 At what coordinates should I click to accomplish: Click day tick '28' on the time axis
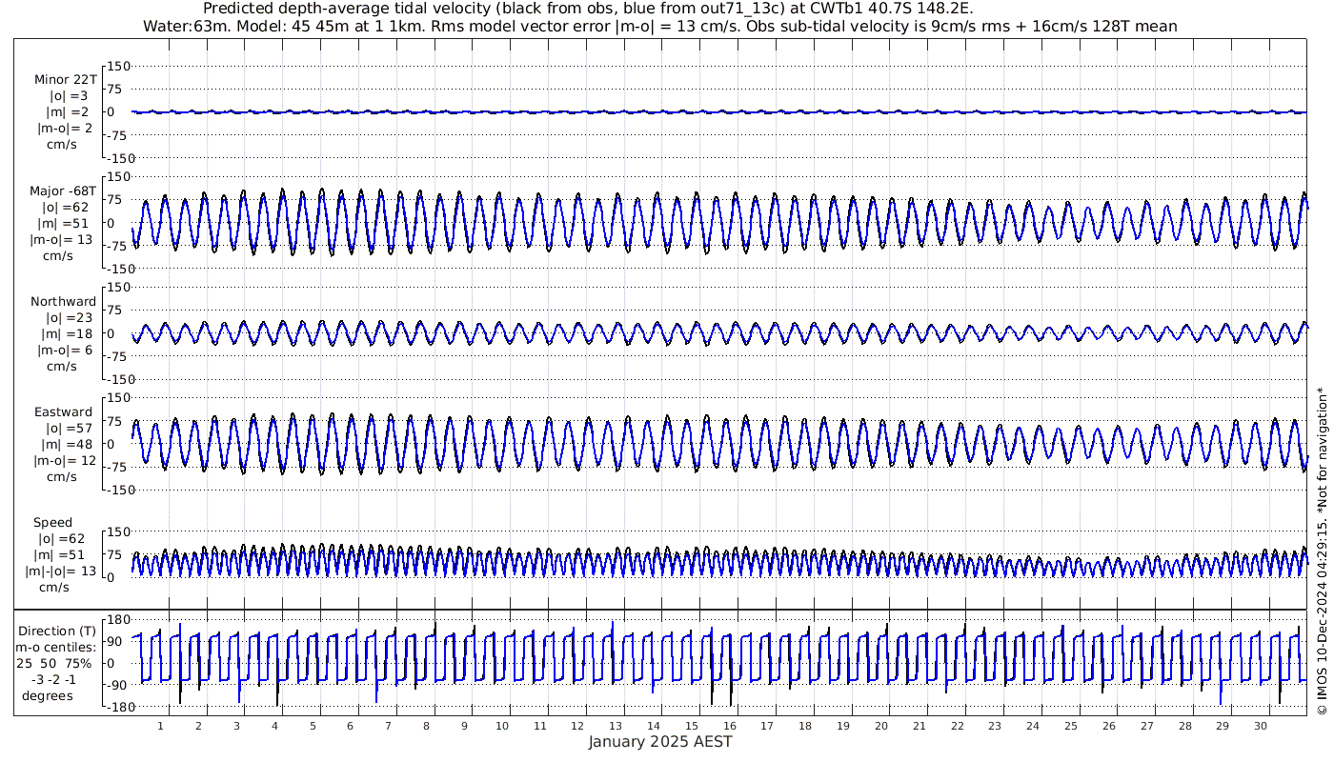click(x=1184, y=726)
